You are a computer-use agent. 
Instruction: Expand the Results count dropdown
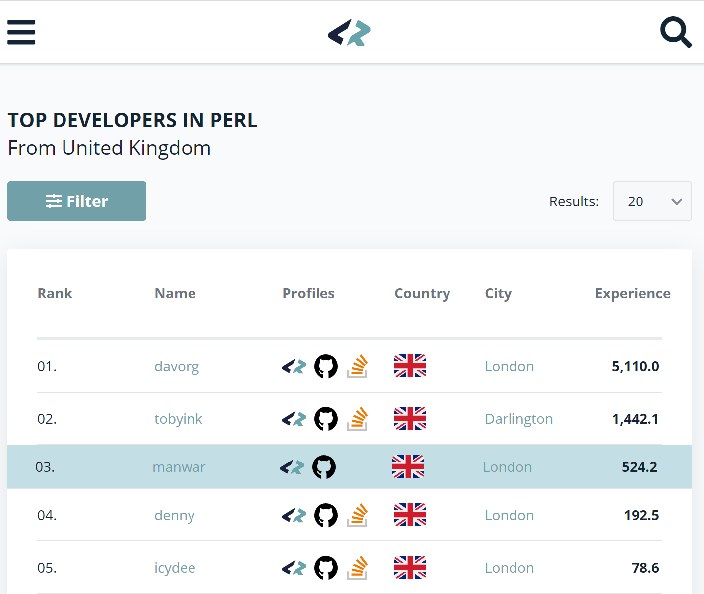point(652,201)
